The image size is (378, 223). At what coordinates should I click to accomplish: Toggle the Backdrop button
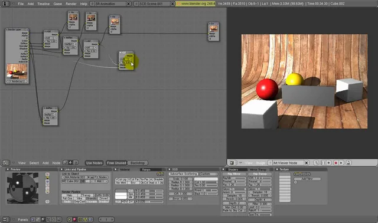(x=138, y=163)
